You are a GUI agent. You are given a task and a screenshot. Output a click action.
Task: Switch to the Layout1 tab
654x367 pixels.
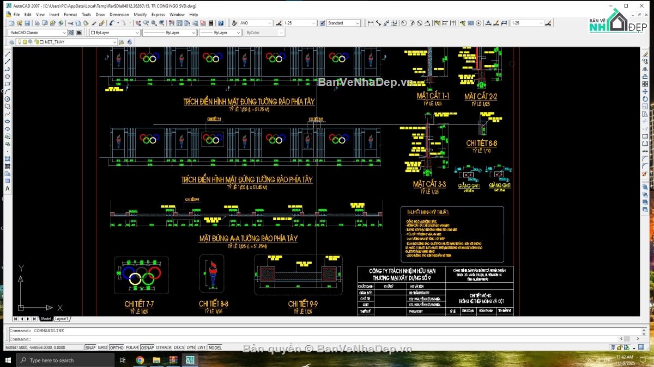pyautogui.click(x=61, y=319)
